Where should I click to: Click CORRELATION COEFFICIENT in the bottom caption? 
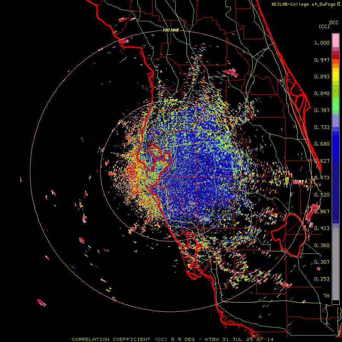111,339
